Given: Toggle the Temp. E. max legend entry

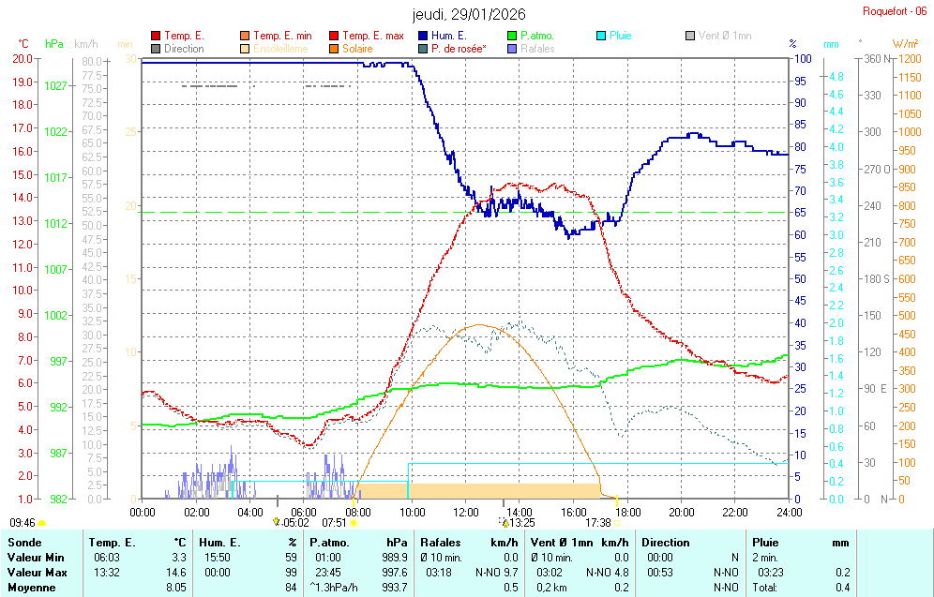Looking at the screenshot, I should 372,36.
